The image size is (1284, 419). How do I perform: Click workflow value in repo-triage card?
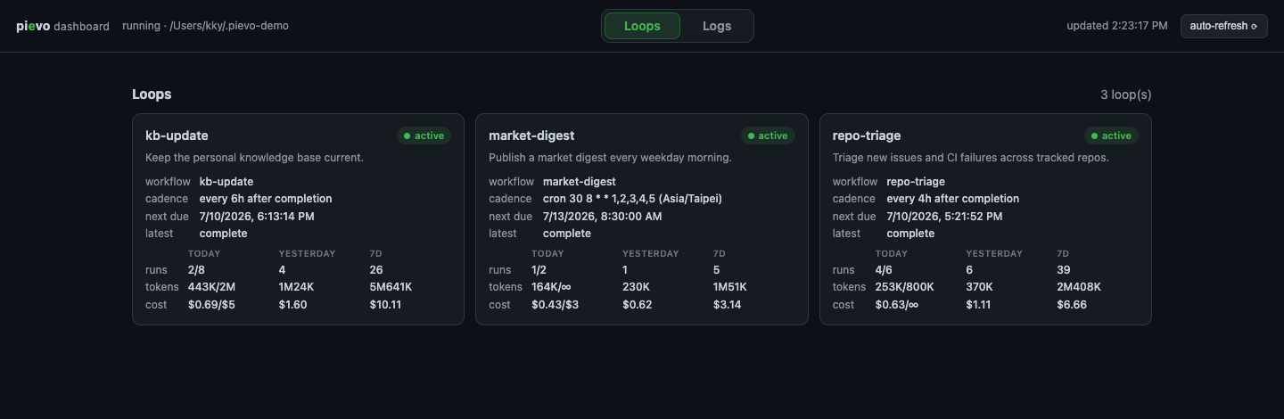(916, 181)
